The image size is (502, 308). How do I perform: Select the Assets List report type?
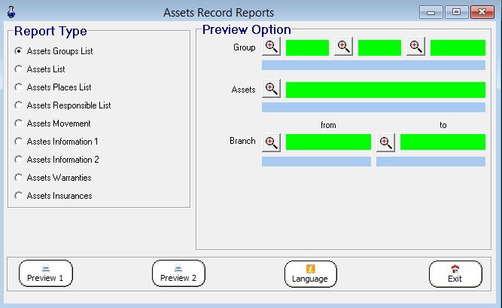point(19,69)
